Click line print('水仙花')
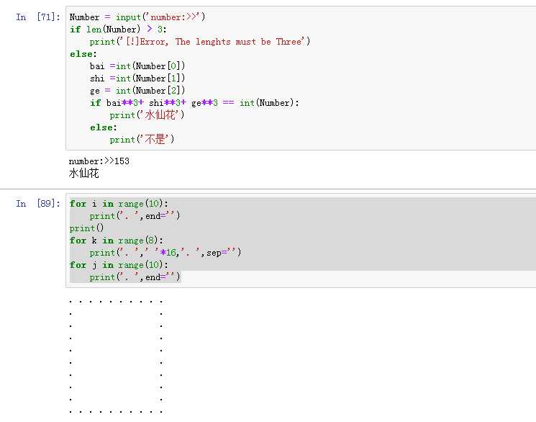The image size is (536, 422). [147, 115]
